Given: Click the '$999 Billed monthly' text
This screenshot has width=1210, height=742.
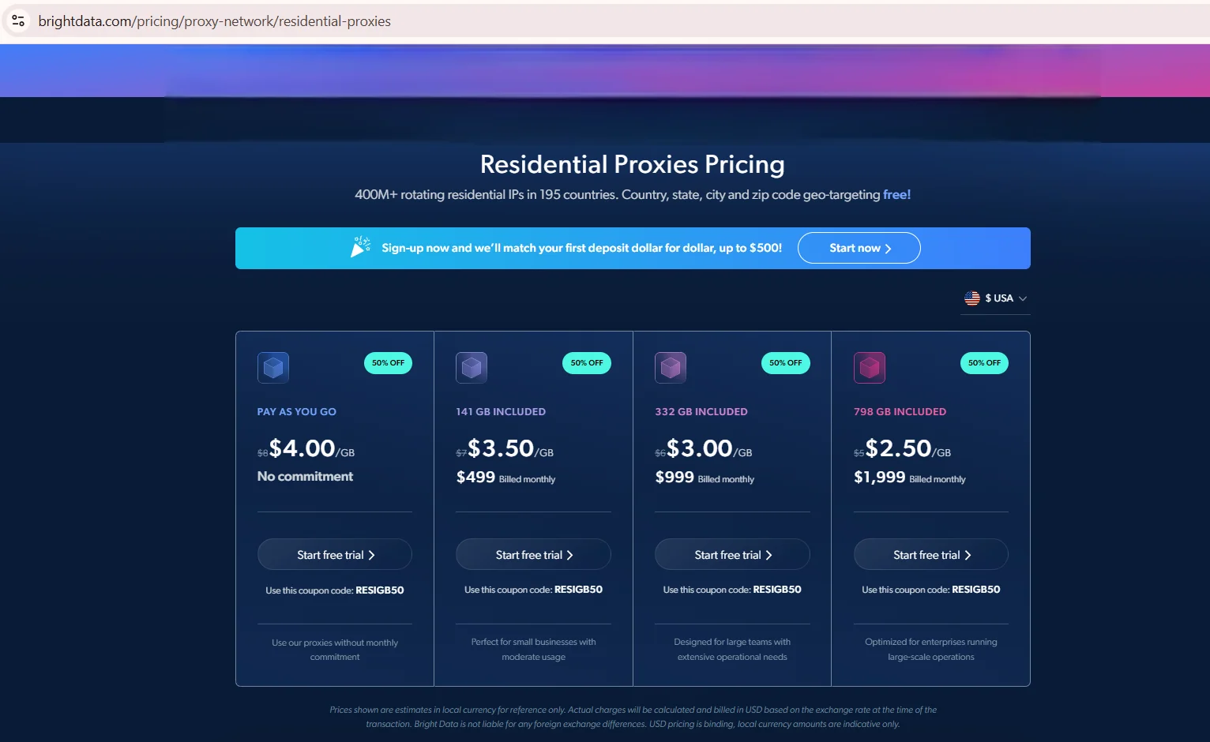Looking at the screenshot, I should [x=705, y=478].
